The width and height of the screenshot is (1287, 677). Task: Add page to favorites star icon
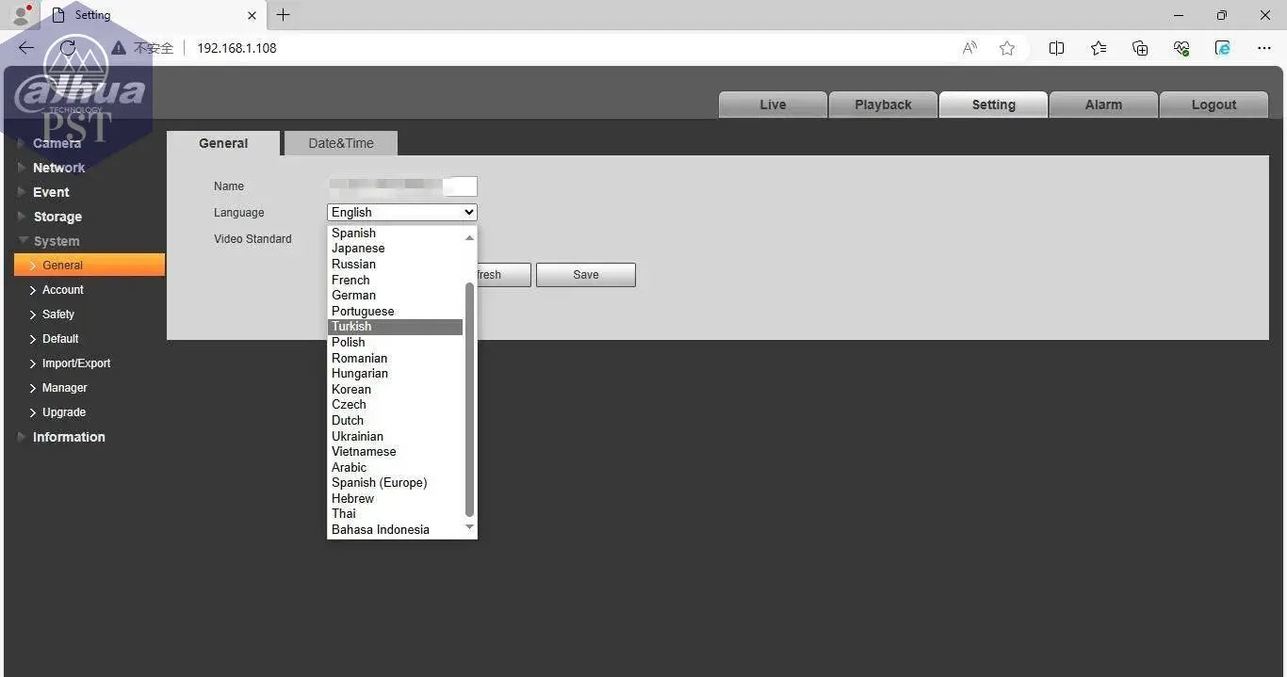(x=1007, y=48)
